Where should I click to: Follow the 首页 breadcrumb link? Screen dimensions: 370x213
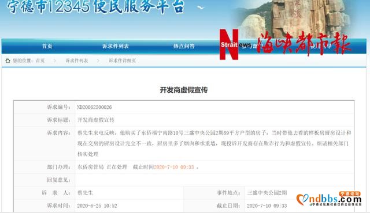[40, 60]
